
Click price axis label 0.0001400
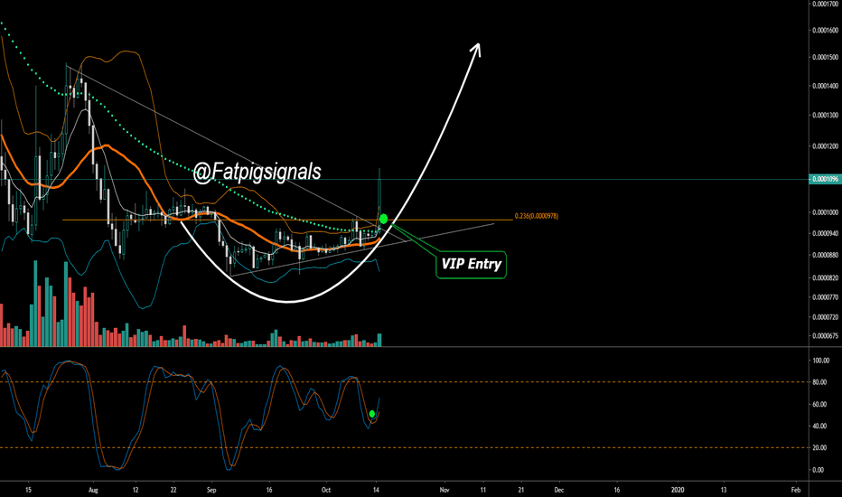826,86
